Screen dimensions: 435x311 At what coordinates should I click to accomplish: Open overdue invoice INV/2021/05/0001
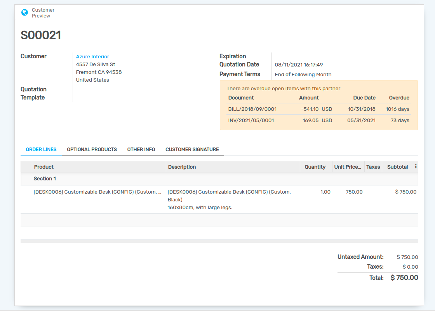[251, 120]
